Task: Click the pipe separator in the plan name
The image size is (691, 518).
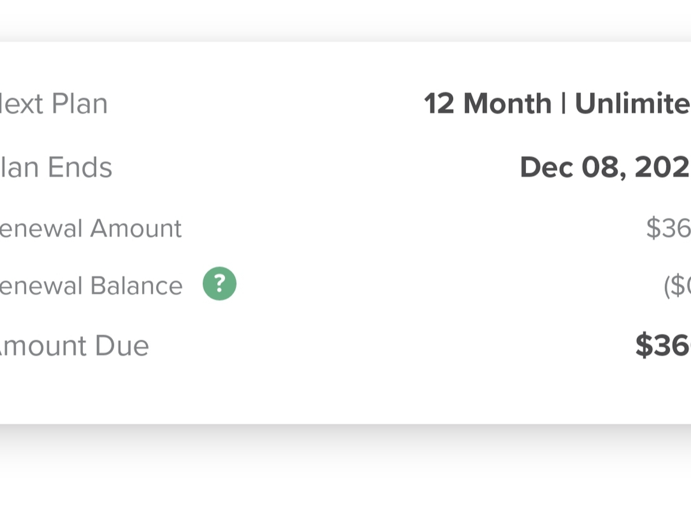Action: click(563, 104)
